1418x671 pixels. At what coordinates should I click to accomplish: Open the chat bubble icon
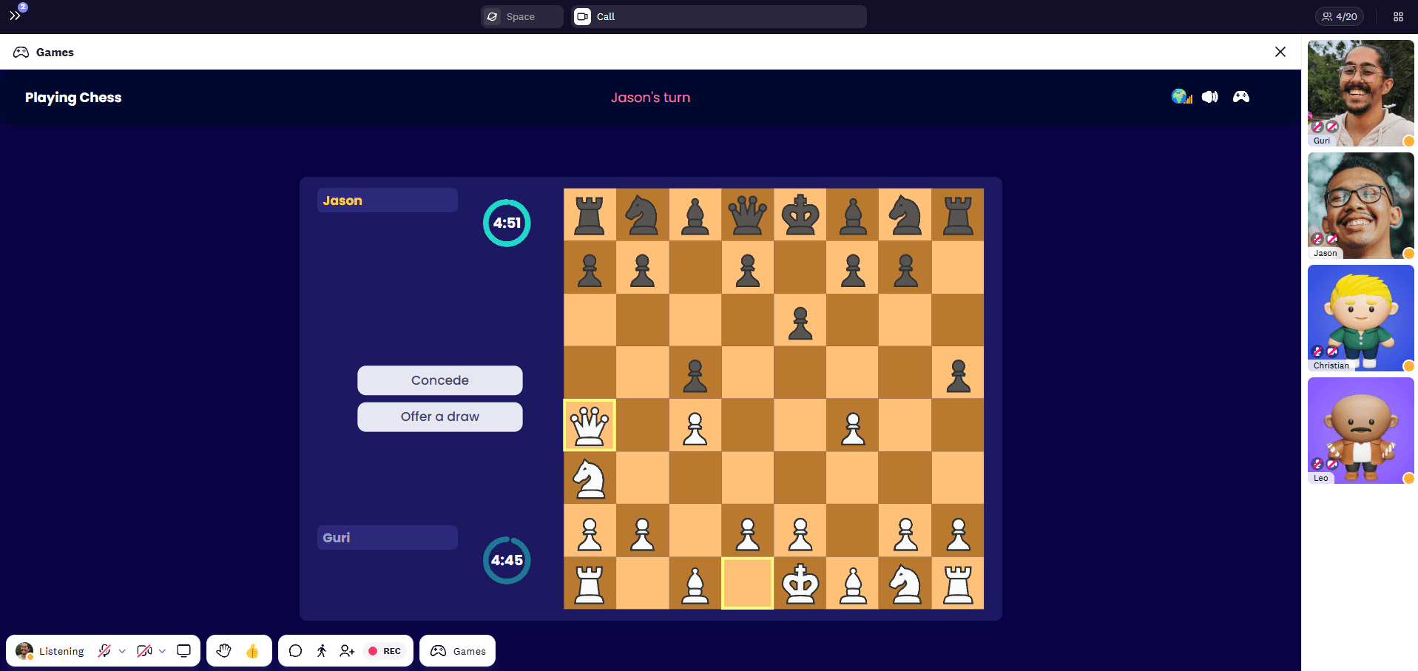coord(295,651)
